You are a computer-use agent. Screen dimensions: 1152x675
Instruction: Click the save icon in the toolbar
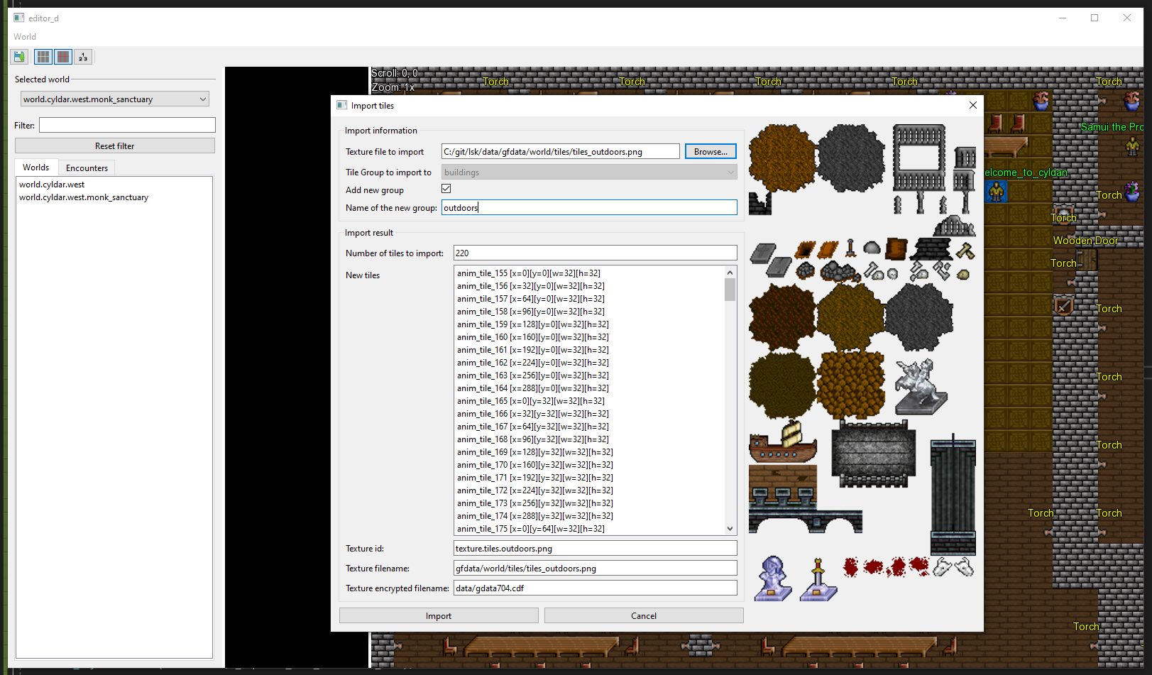(19, 57)
